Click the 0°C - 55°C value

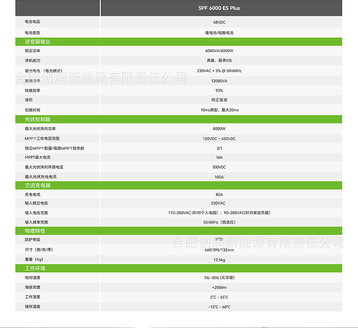coord(219,297)
